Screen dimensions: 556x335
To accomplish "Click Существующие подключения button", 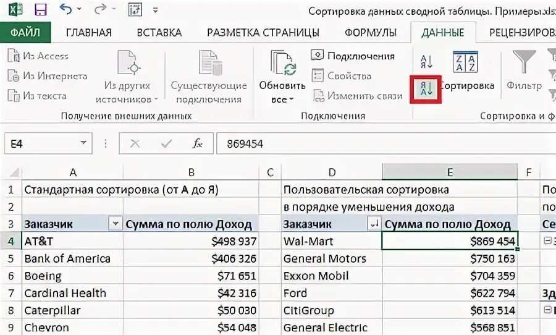I will tap(209, 77).
